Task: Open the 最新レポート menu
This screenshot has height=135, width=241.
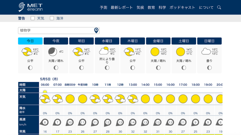Action: (122, 7)
